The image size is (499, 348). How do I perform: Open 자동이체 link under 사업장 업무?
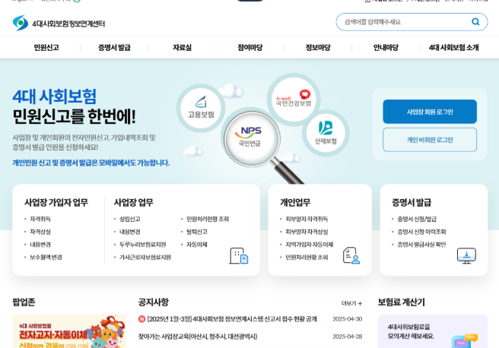click(x=197, y=245)
